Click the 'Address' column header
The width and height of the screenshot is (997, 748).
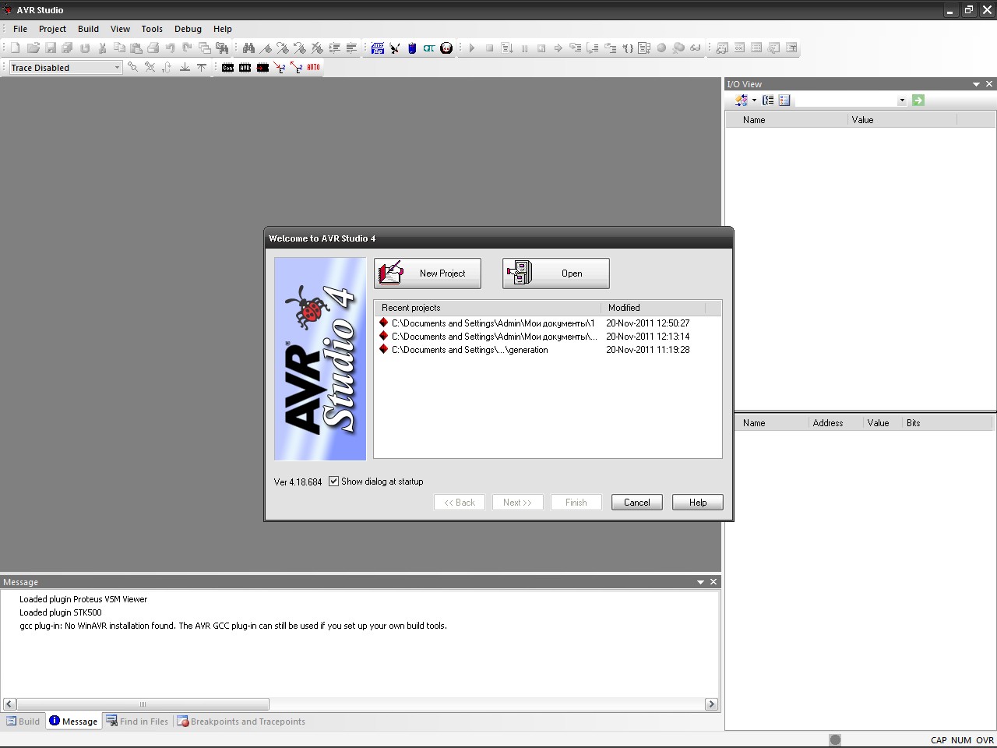click(835, 423)
